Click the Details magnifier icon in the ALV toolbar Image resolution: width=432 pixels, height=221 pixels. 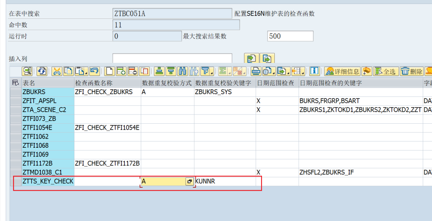tap(27, 71)
